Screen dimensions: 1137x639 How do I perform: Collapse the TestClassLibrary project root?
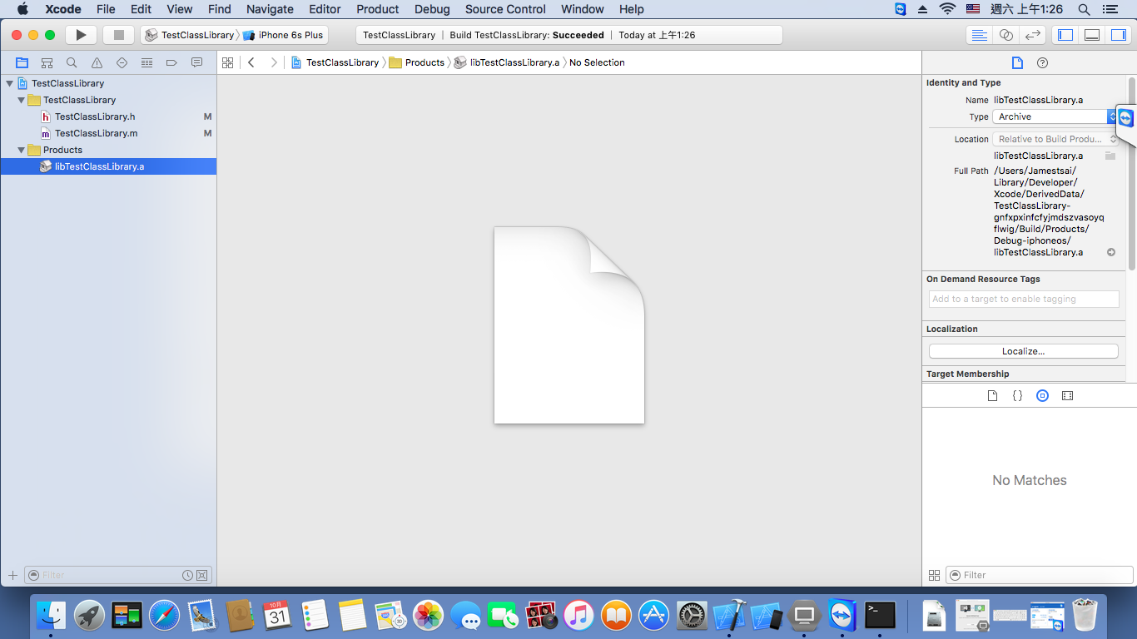click(x=9, y=83)
